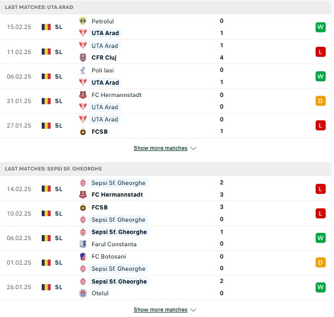The image size is (334, 317).
Task: Click the green W badge for Petrolul match
Action: click(x=321, y=27)
